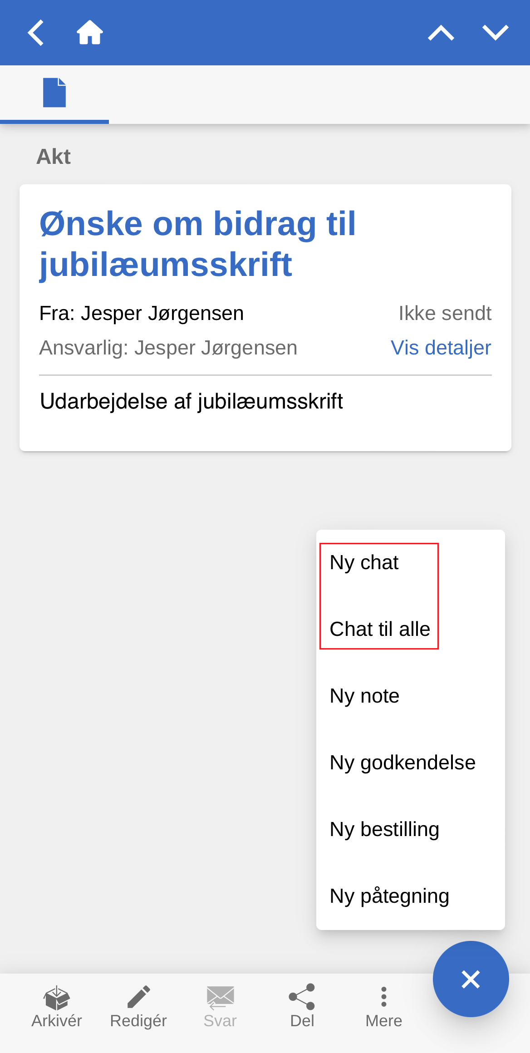The image size is (530, 1053).
Task: Open the title Ønske om bidrag til jubilæumsskrift
Action: coord(198,244)
